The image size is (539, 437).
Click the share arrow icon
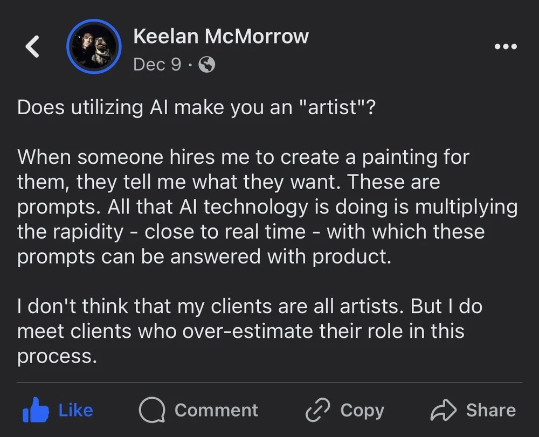pos(444,411)
